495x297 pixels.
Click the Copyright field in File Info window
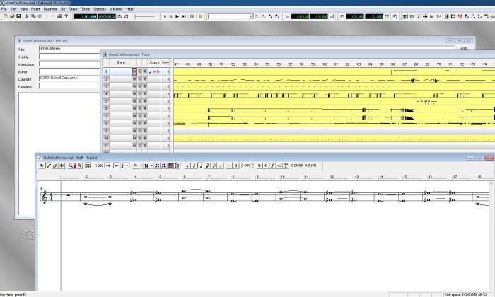69,78
